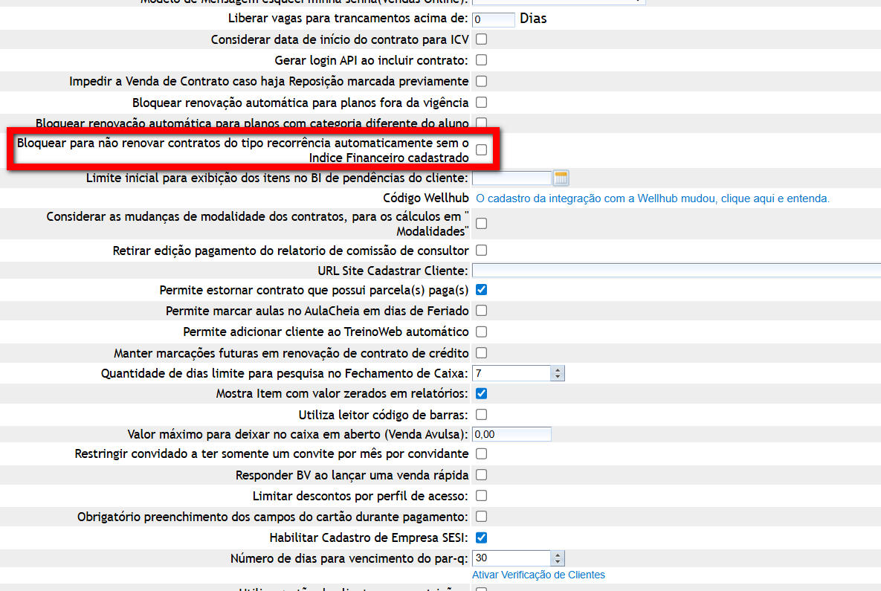Focus the 'Liberar vagas para trancamentos' days field
The image size is (881, 591).
[x=493, y=19]
